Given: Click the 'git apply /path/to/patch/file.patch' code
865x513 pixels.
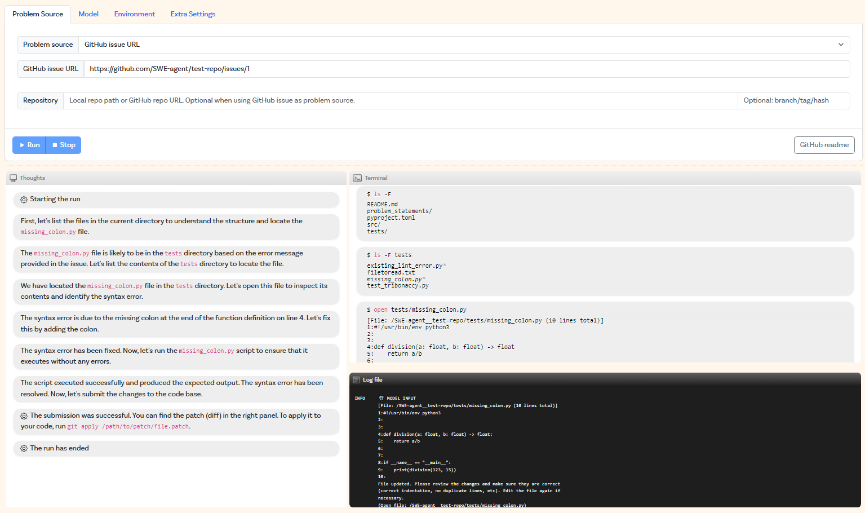Looking at the screenshot, I should 128,427.
